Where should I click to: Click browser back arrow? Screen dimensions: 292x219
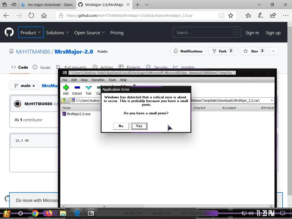coord(6,15)
